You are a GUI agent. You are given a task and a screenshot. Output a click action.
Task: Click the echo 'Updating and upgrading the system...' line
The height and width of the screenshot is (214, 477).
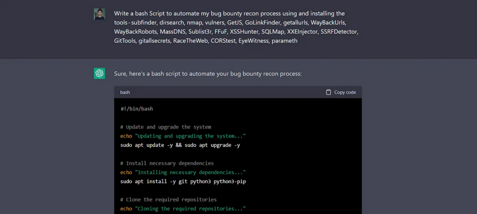coord(183,136)
